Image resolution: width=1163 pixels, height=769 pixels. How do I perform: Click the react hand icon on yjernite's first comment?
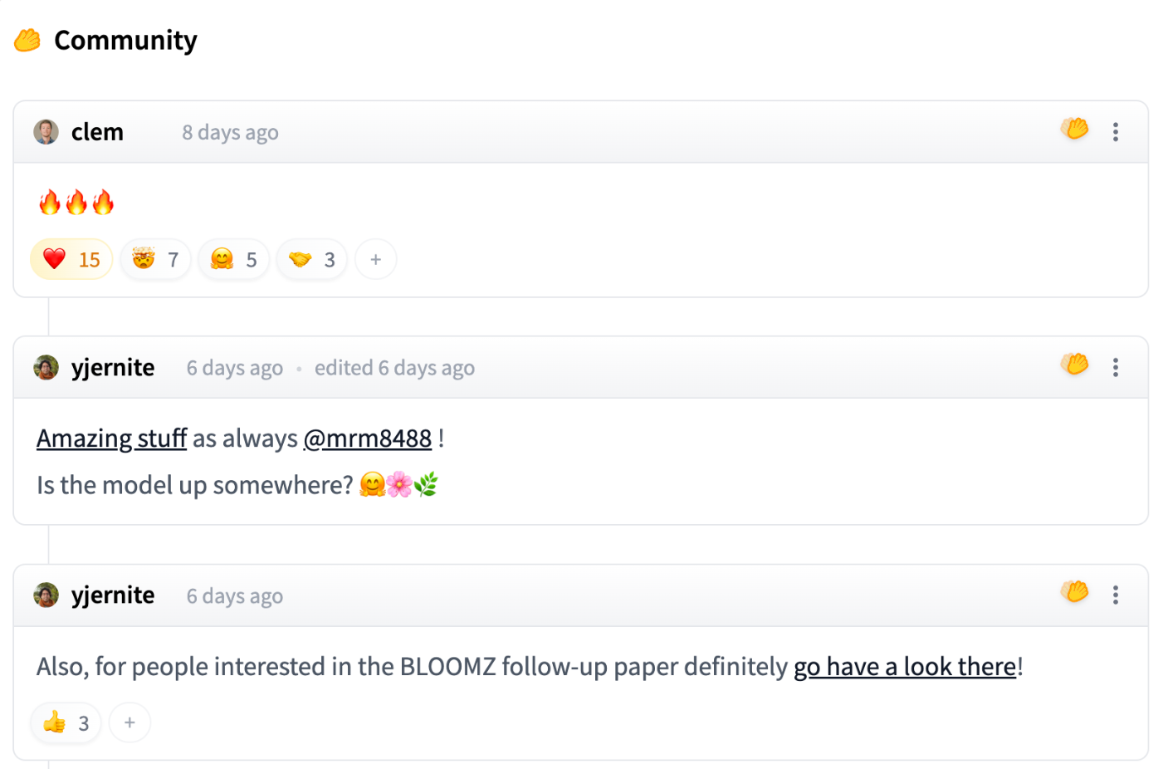pos(1074,364)
